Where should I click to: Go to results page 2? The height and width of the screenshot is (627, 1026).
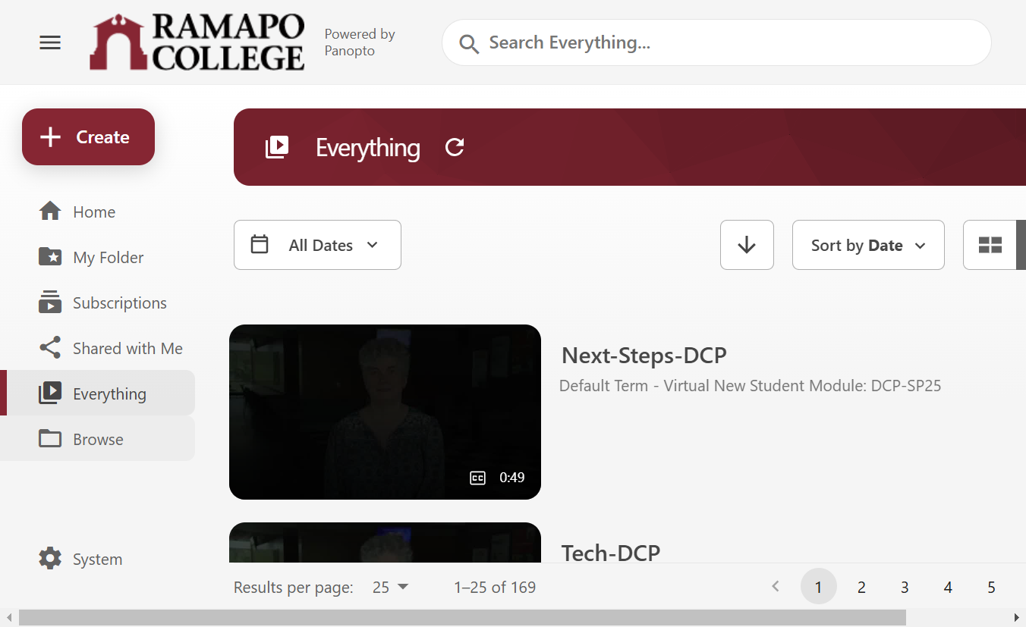pos(861,588)
